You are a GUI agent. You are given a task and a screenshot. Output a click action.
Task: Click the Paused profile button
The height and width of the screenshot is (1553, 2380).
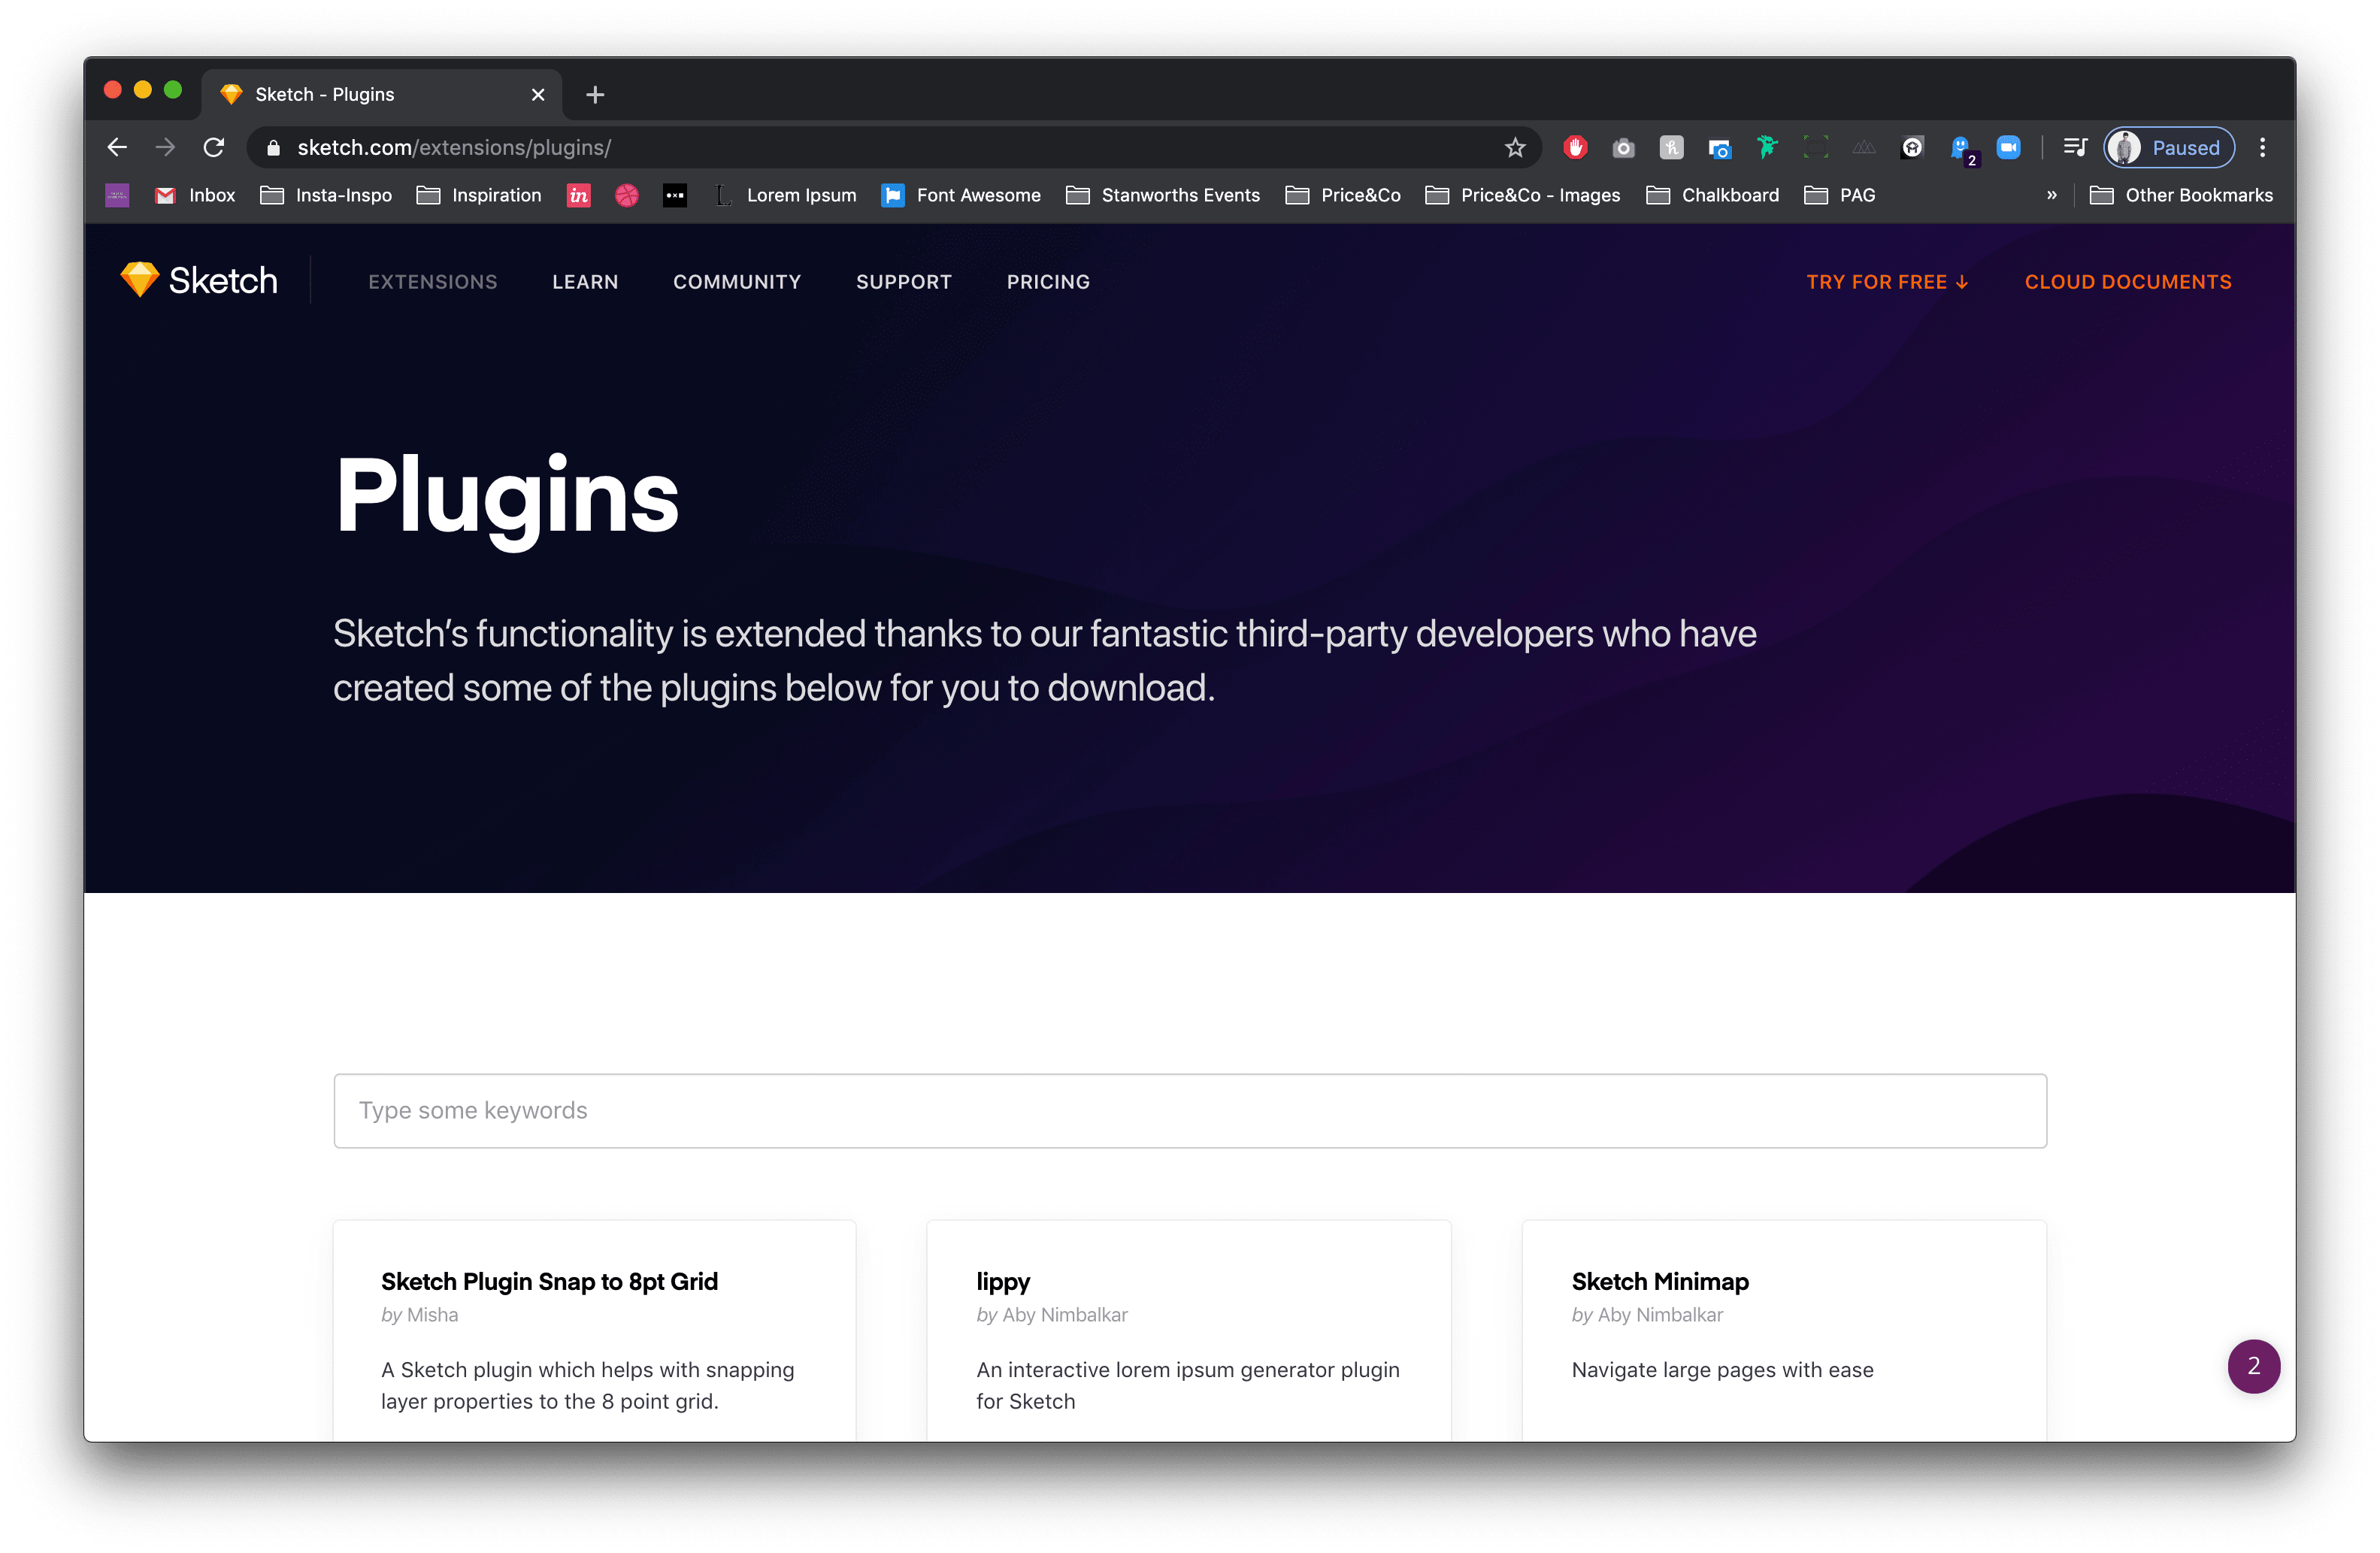[2168, 148]
